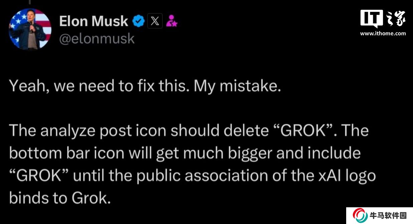Click the 牛马软件园 text label

point(388,216)
